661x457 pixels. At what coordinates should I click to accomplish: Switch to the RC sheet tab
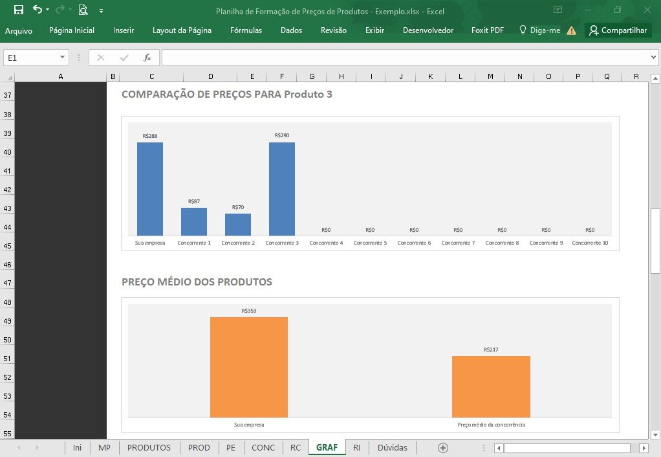(x=296, y=448)
